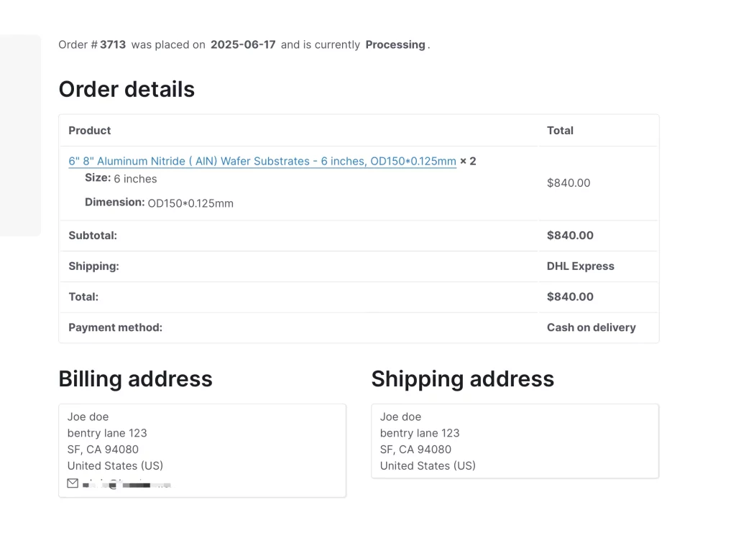This screenshot has width=736, height=535.
Task: Open the Aluminum Nitride Wafer Substrates product link
Action: (262, 162)
